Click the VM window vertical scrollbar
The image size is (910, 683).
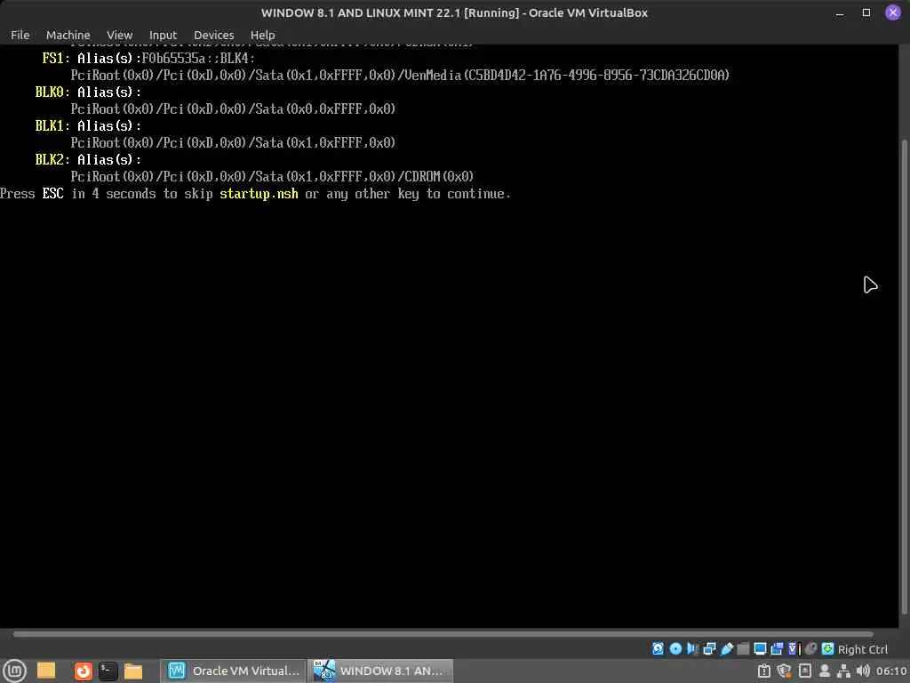(x=904, y=376)
